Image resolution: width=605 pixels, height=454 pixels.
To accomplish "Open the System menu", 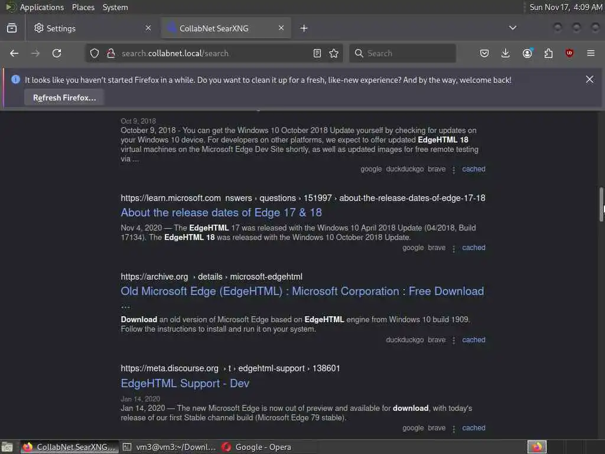I will coord(115,7).
